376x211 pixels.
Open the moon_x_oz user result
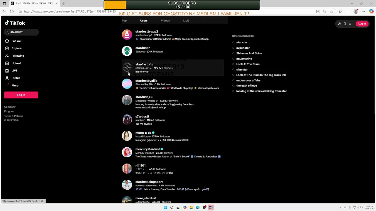(x=173, y=136)
